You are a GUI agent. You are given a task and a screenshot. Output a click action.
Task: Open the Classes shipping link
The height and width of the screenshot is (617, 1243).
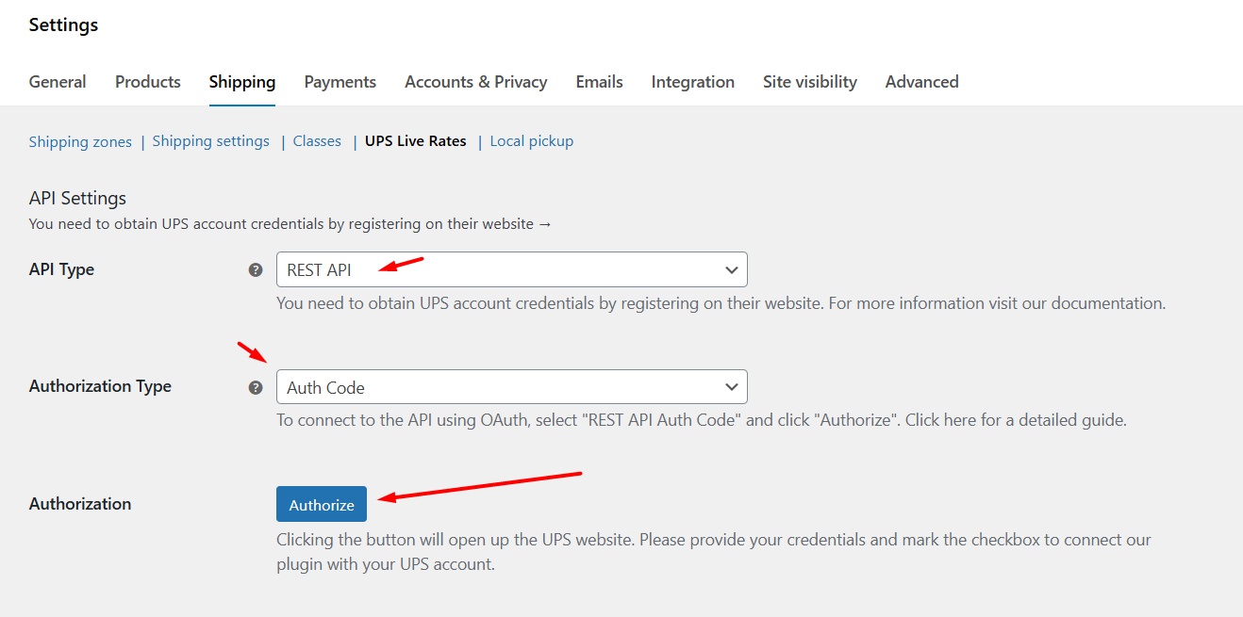[317, 141]
